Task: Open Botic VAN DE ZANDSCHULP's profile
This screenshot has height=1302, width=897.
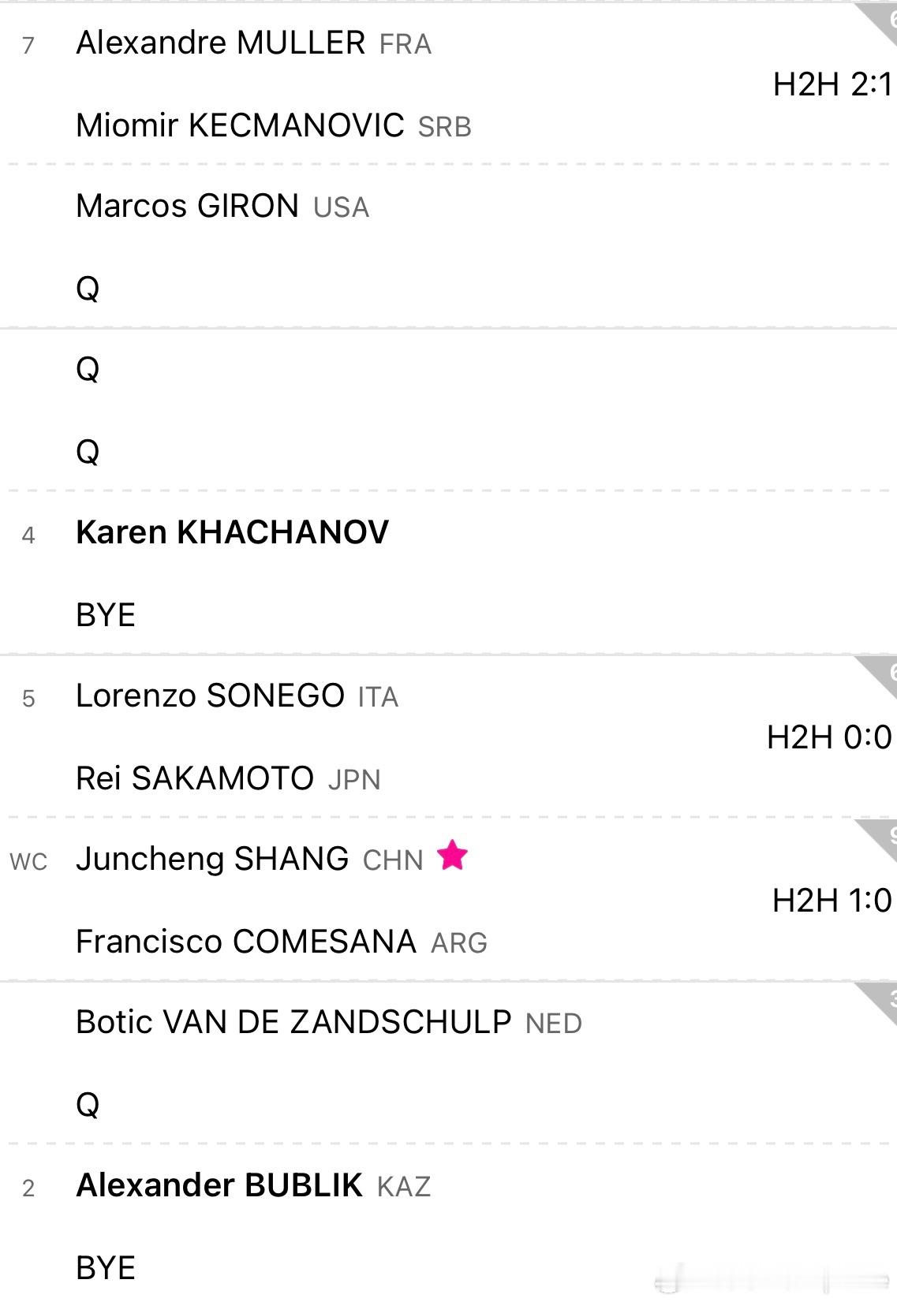Action: point(293,1023)
